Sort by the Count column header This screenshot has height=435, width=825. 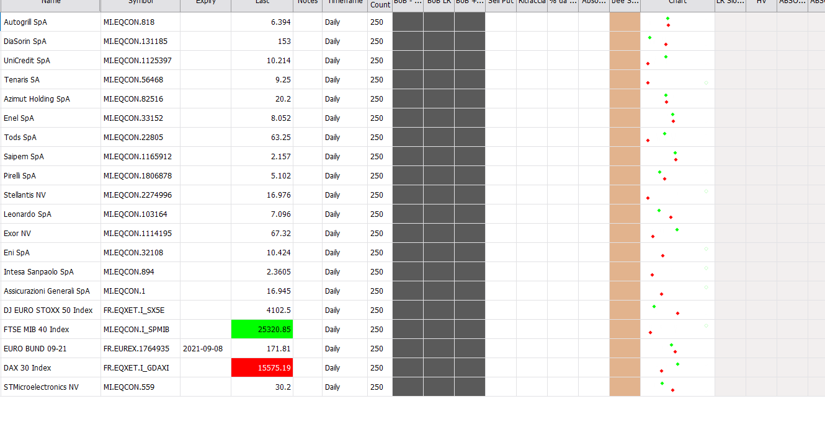click(x=380, y=5)
